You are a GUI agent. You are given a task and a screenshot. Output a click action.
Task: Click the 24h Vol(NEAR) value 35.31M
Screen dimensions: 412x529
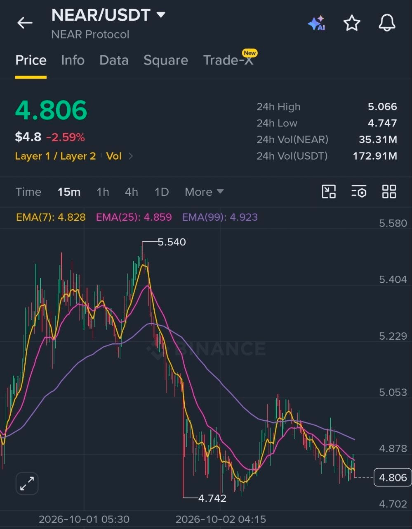[378, 140]
